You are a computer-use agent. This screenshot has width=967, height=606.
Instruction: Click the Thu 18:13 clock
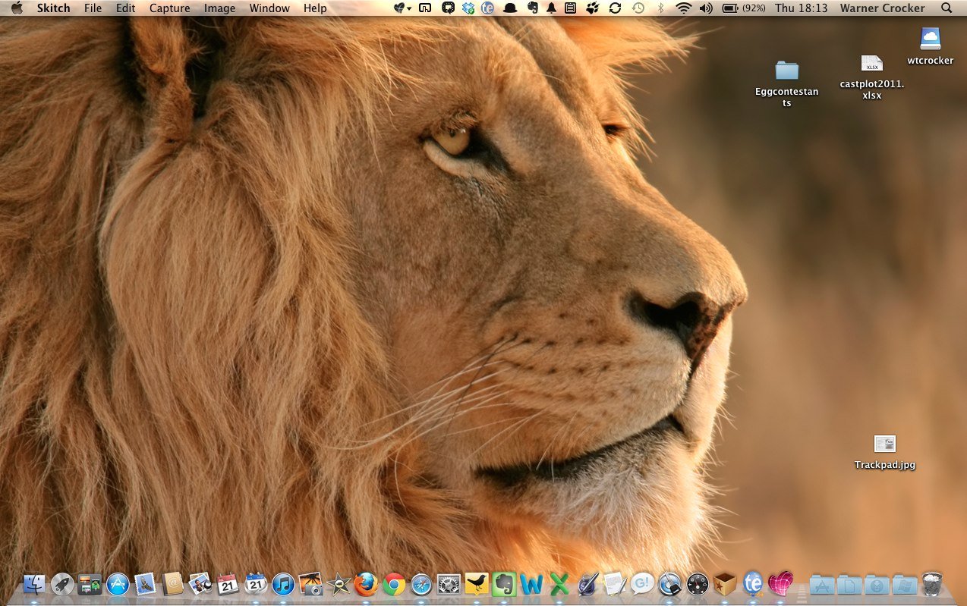click(802, 8)
